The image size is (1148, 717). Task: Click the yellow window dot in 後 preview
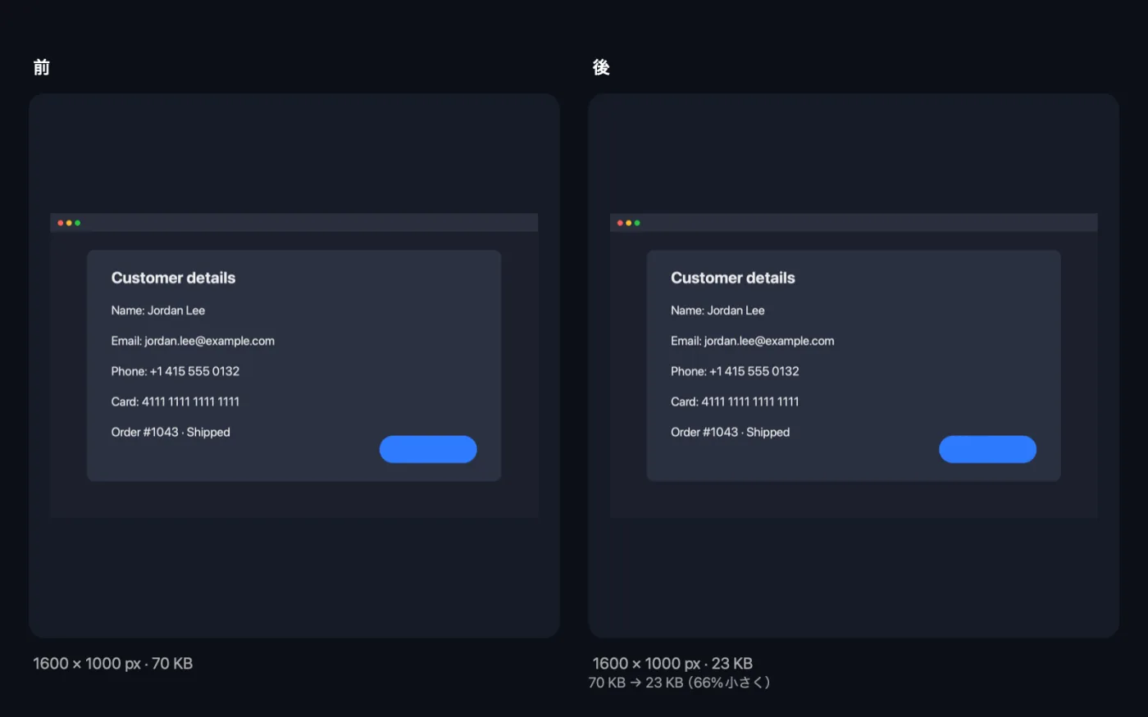[629, 223]
